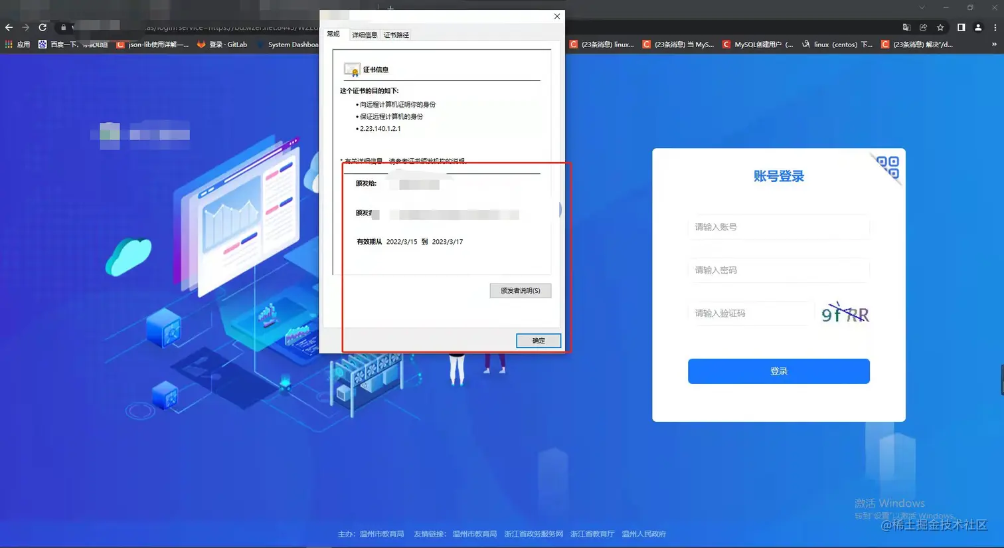This screenshot has width=1004, height=548.
Task: Switch to QR code login icon
Action: pos(888,167)
